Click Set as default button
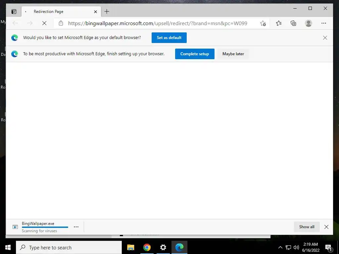 tap(169, 38)
